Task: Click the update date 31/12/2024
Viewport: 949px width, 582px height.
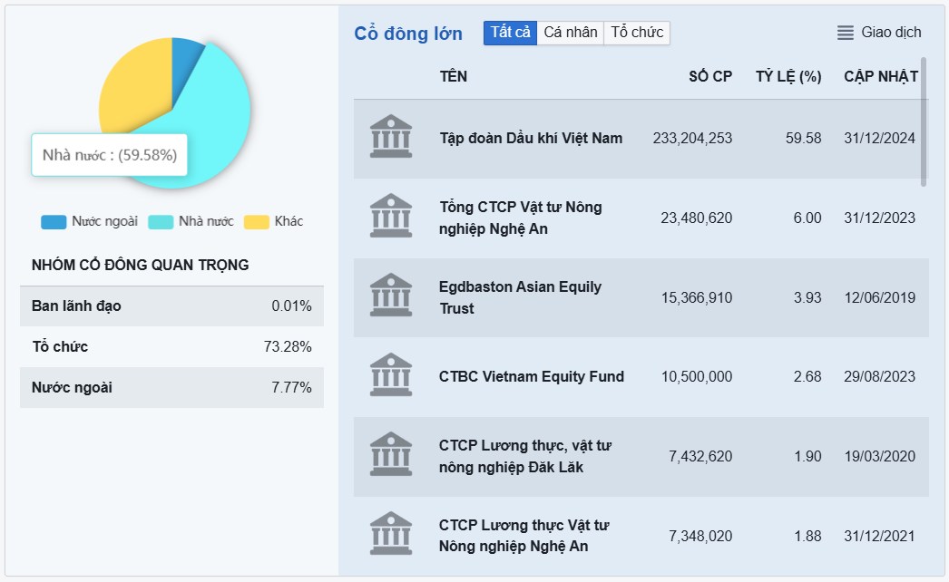Action: point(879,139)
